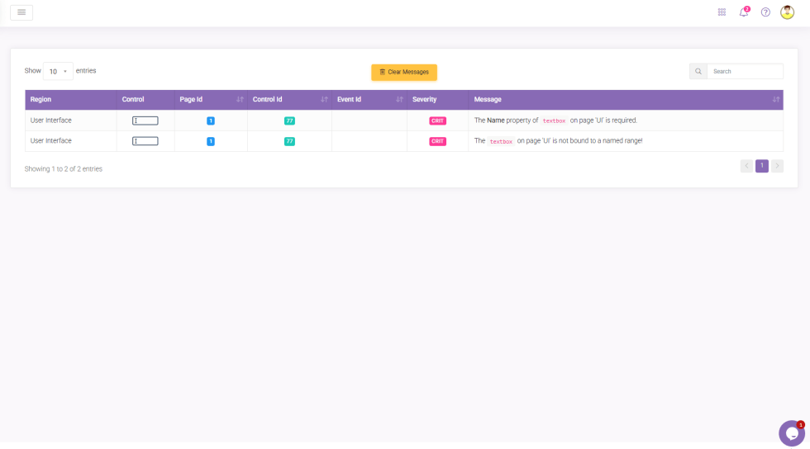Open the hamburger menu

[x=21, y=12]
